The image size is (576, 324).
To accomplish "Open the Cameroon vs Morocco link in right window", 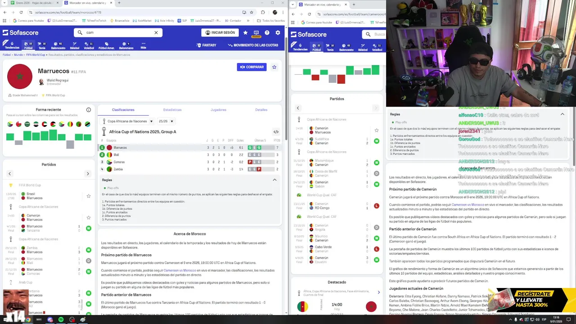I will (468, 205).
